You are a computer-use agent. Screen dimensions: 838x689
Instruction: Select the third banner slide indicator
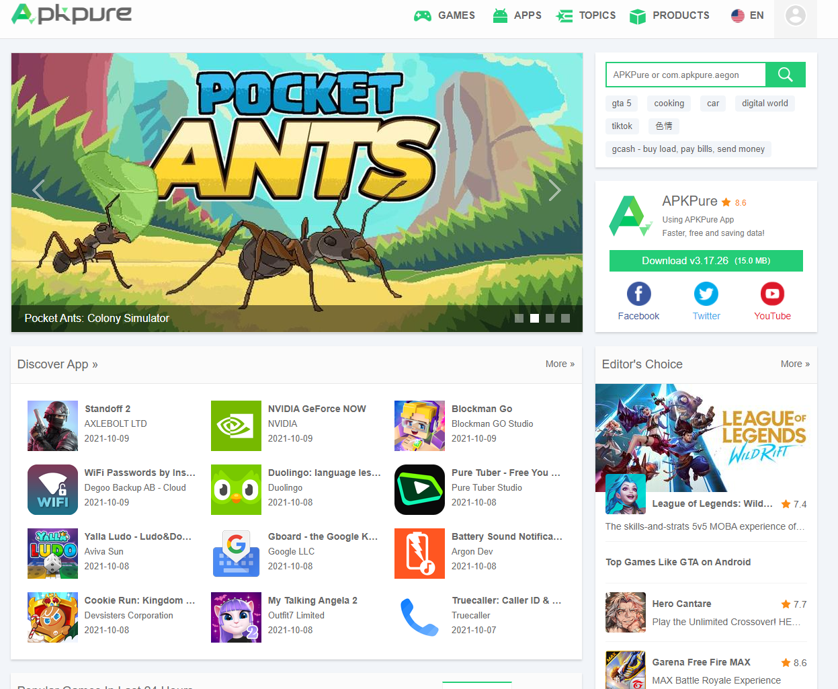[x=550, y=318]
